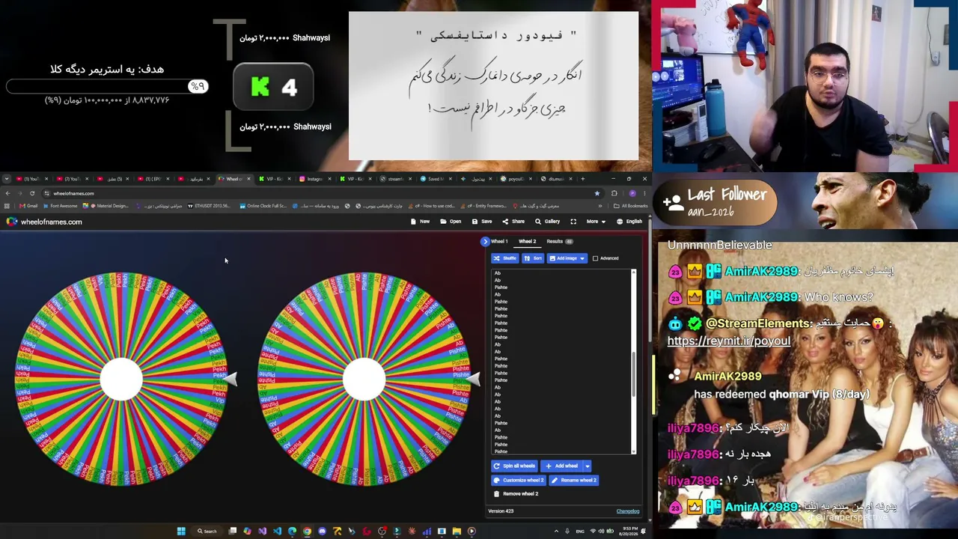Create a New wheel

coord(420,222)
